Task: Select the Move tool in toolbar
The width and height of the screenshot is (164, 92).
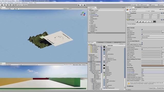Action: tap(2, 5)
